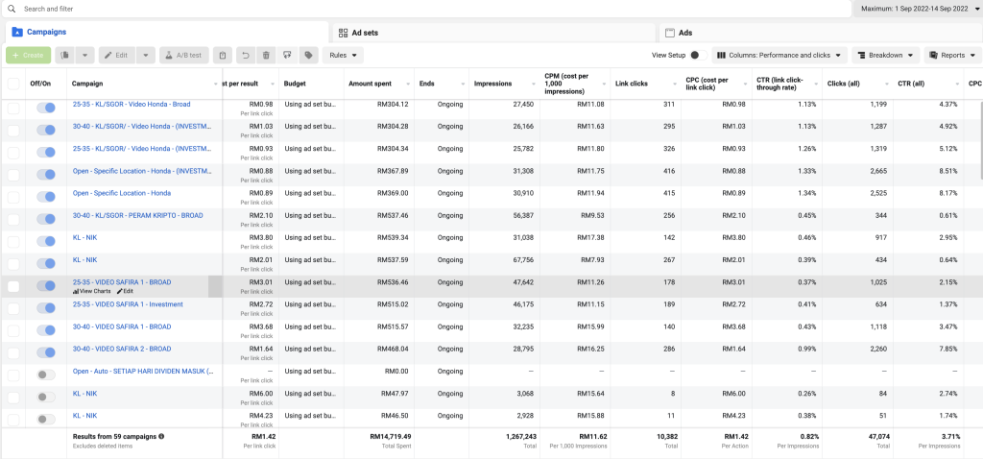Screen dimensions: 983x459
Task: Toggle off the KL/SGOR Video Honda Broad campaign
Action: (45, 108)
